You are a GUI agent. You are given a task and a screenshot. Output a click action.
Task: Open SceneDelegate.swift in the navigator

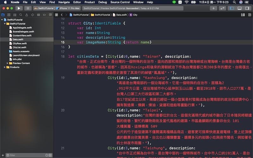click(x=23, y=32)
